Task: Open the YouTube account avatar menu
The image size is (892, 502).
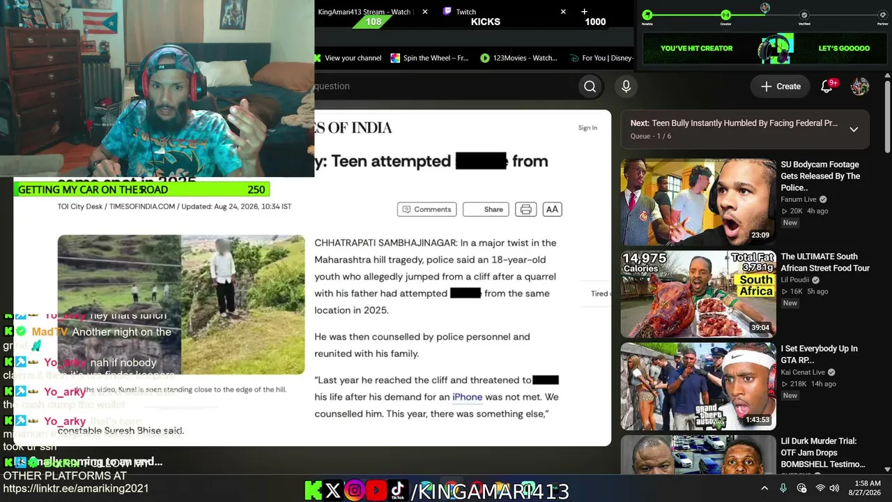Action: (860, 86)
